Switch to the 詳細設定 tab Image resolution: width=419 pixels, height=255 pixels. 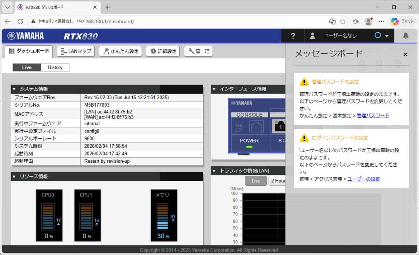coord(163,51)
